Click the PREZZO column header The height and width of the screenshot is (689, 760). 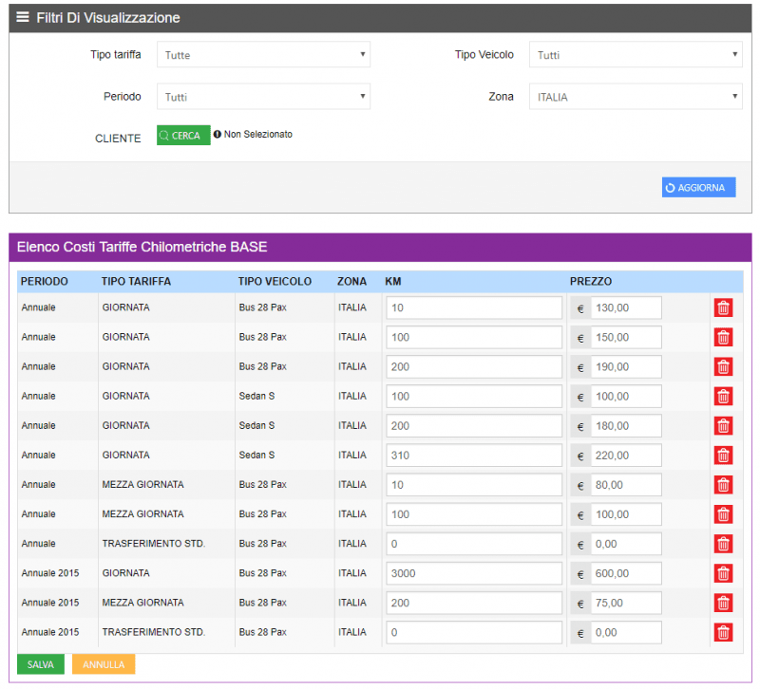tap(591, 281)
